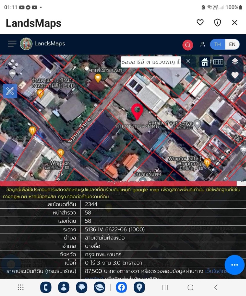Switch language to EN
This screenshot has height=296, width=246.
tap(232, 44)
